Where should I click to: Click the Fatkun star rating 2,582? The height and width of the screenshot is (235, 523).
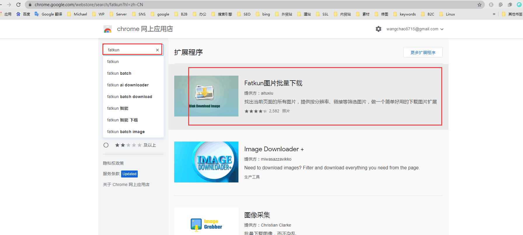262,111
